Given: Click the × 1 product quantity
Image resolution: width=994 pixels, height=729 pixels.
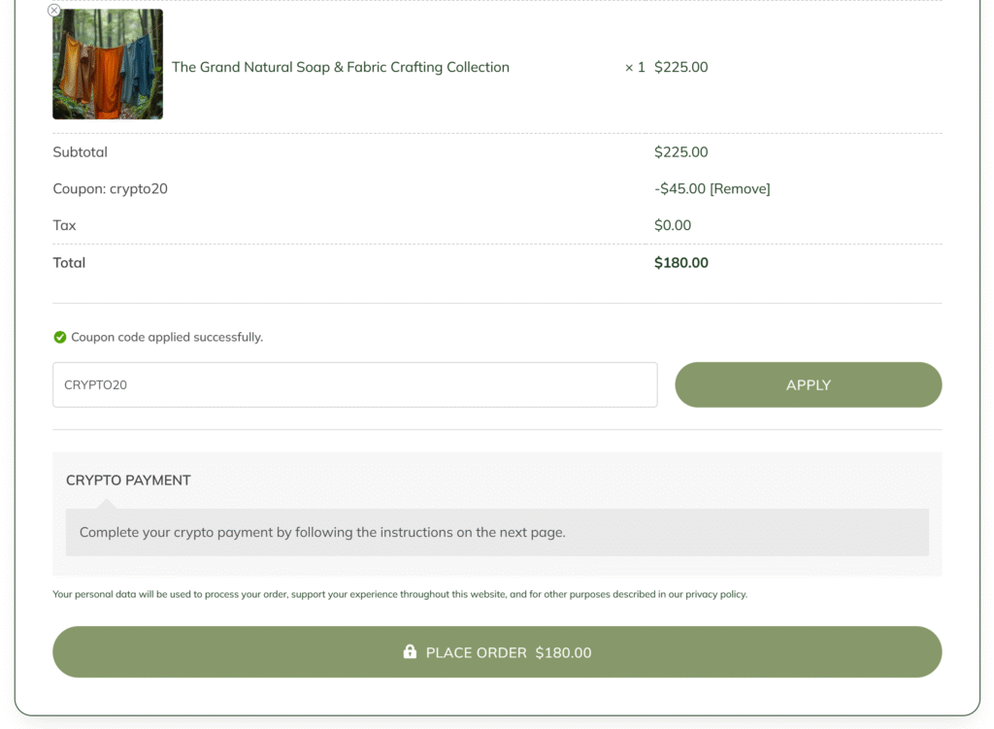Looking at the screenshot, I should (635, 67).
